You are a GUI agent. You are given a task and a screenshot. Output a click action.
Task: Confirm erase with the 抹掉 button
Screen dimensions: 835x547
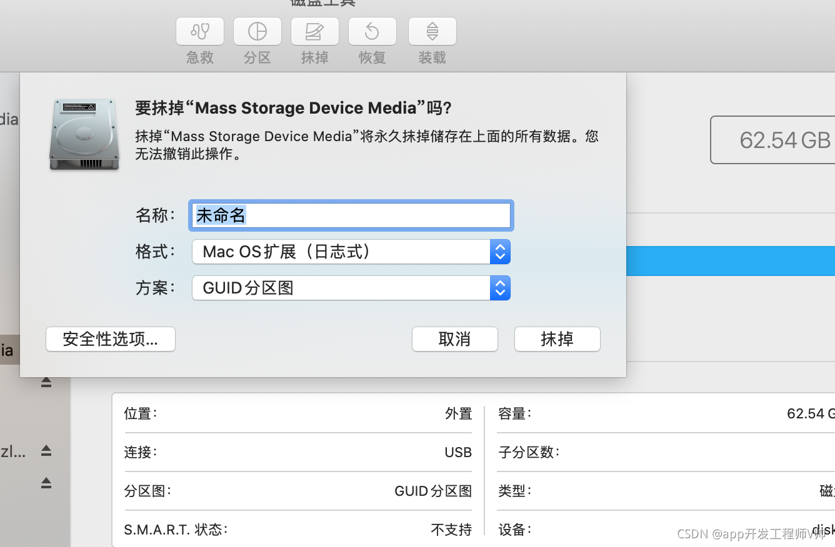557,339
